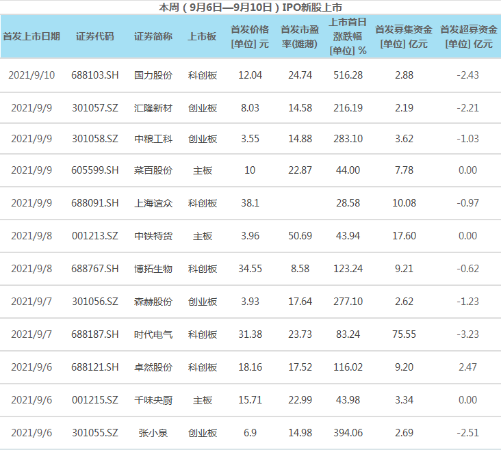Select 张小泉 first-day gain value 394.06
This screenshot has width=501, height=450.
348,433
